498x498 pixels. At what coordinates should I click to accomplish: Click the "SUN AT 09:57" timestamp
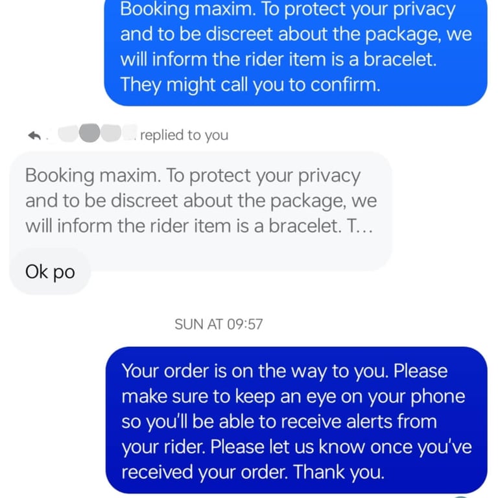click(x=219, y=324)
